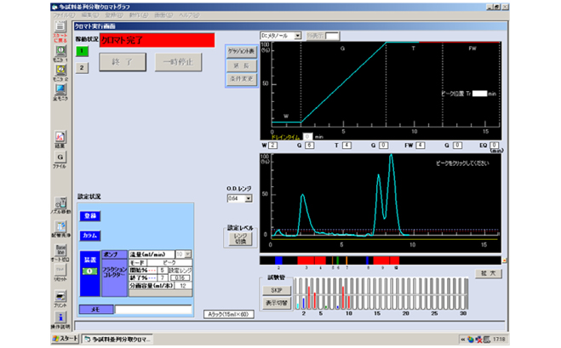Click the red fraction 9 segment on bar
This screenshot has height=348, width=561.
pyautogui.click(x=381, y=260)
